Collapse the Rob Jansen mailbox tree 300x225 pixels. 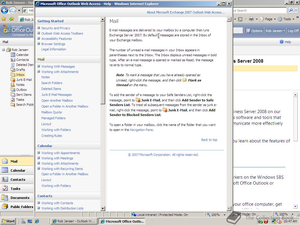point(3,50)
